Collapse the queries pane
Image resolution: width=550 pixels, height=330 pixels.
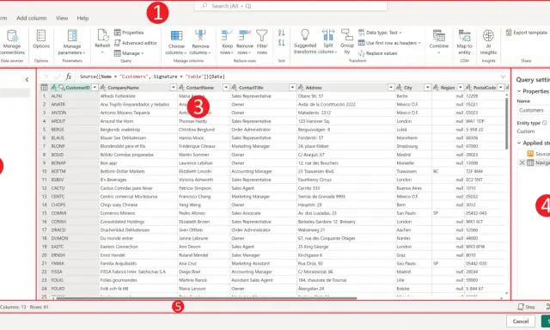27,80
